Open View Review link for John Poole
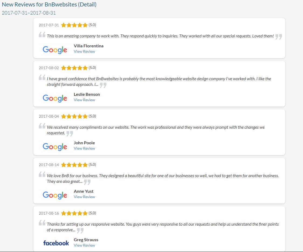Image resolution: width=303 pixels, height=252 pixels. click(x=84, y=148)
